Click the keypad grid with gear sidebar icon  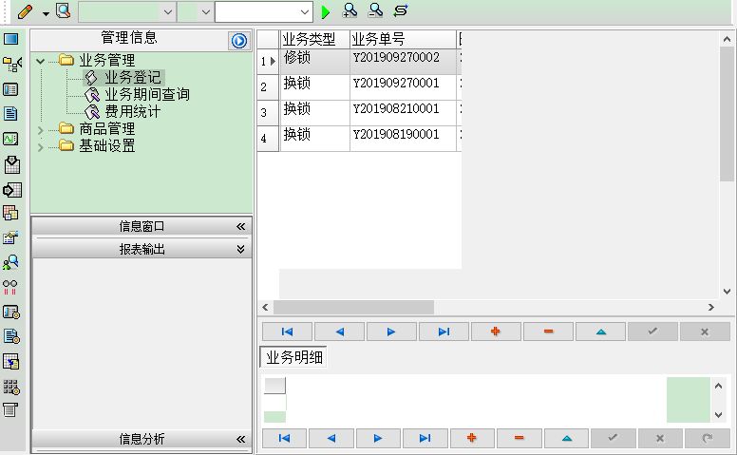pos(11,387)
